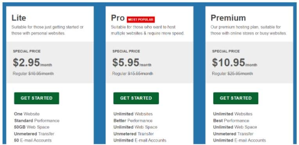
Task: Click 50 E-mail Accounts feature
Action: click(x=33, y=140)
